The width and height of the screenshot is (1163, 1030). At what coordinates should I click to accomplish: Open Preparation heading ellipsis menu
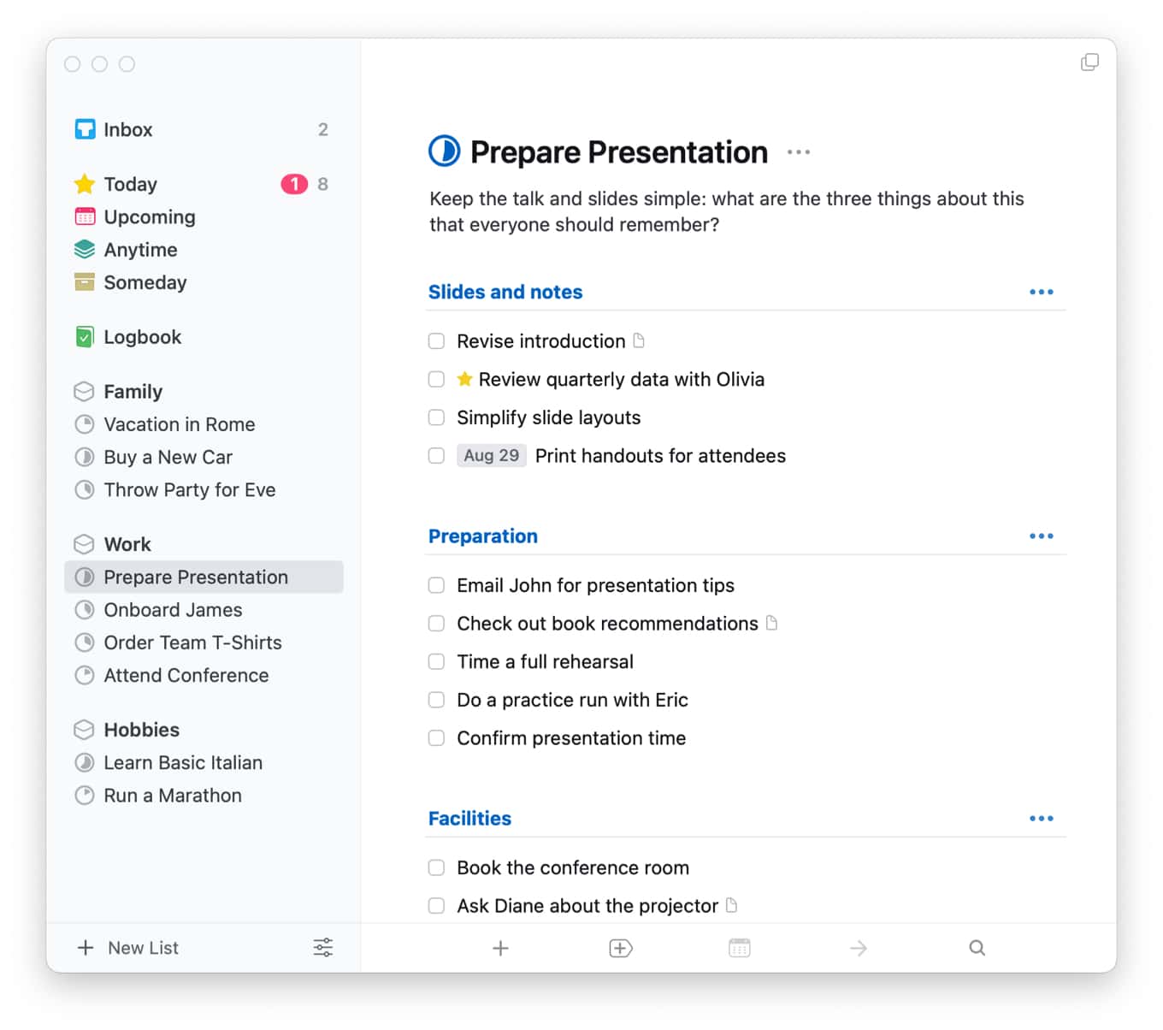click(1042, 536)
